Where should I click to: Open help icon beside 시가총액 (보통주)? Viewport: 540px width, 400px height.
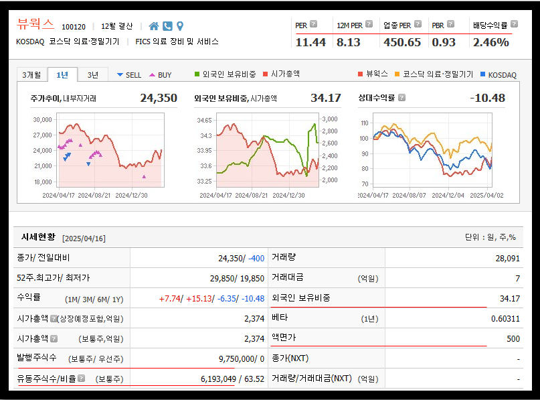click(x=54, y=338)
